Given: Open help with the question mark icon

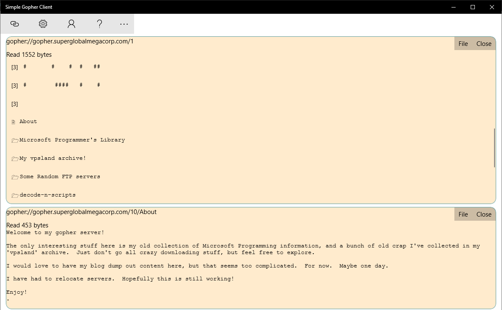Looking at the screenshot, I should point(99,24).
